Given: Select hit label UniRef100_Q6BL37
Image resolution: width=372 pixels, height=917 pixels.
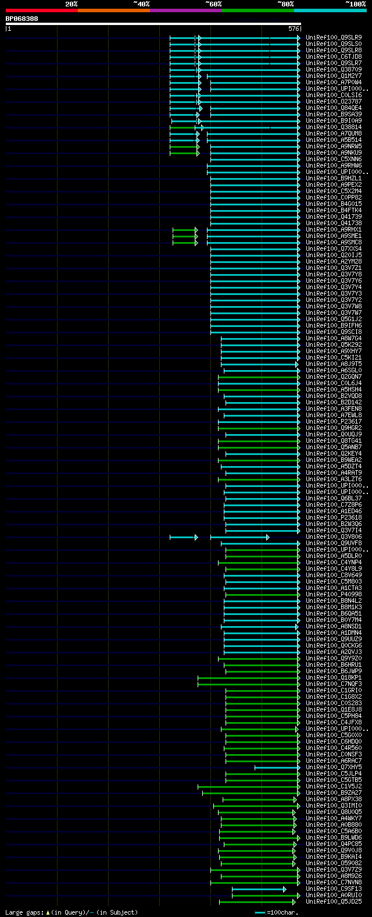Looking at the screenshot, I should (334, 498).
